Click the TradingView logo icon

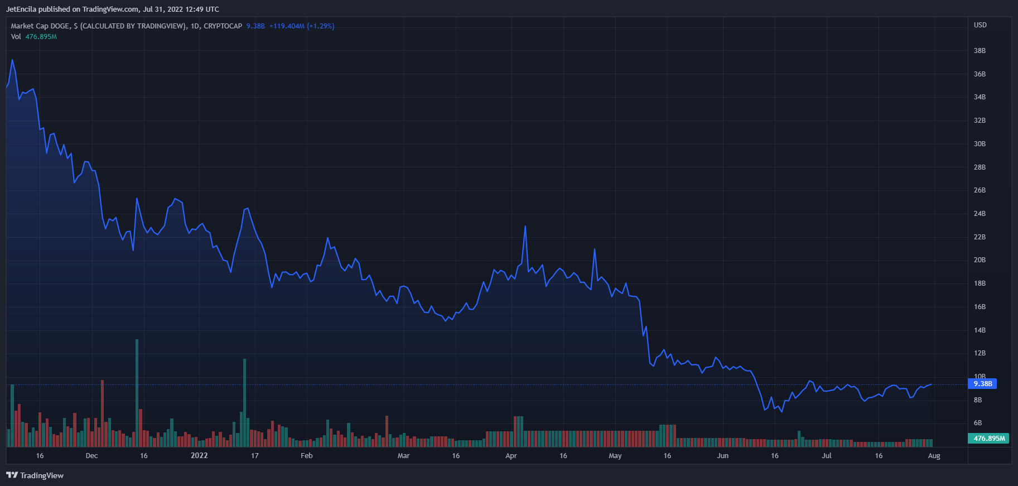click(x=12, y=475)
